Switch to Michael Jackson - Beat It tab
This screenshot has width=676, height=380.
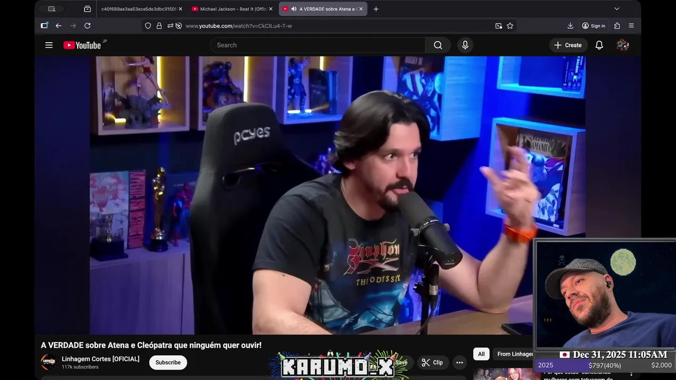(232, 9)
